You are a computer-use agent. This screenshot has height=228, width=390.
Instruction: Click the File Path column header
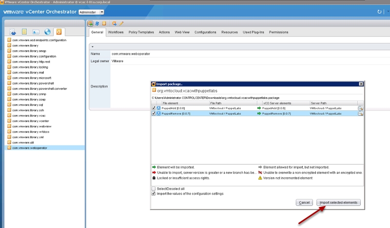[x=233, y=103]
